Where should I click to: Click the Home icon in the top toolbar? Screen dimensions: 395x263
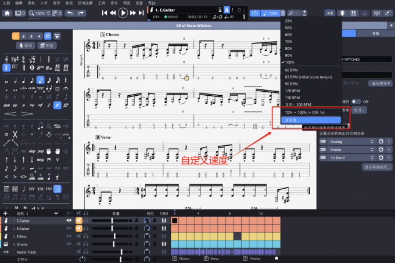pos(7,13)
